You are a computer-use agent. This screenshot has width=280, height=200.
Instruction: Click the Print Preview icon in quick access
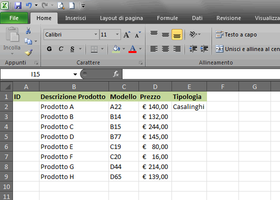coord(61,5)
